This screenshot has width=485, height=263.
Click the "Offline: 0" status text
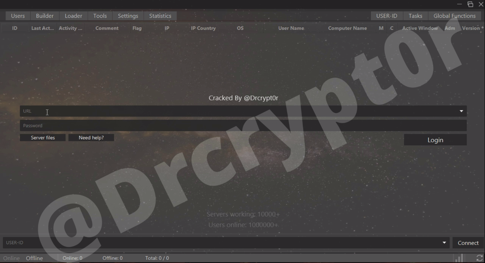point(113,258)
